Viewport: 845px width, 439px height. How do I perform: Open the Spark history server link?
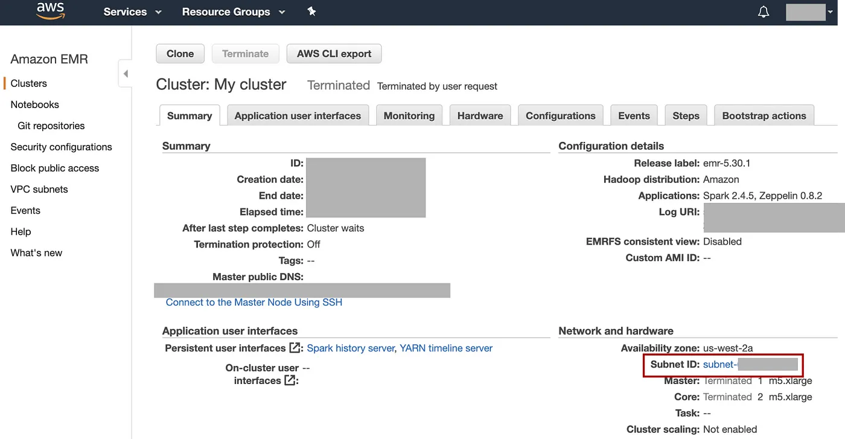tap(350, 348)
